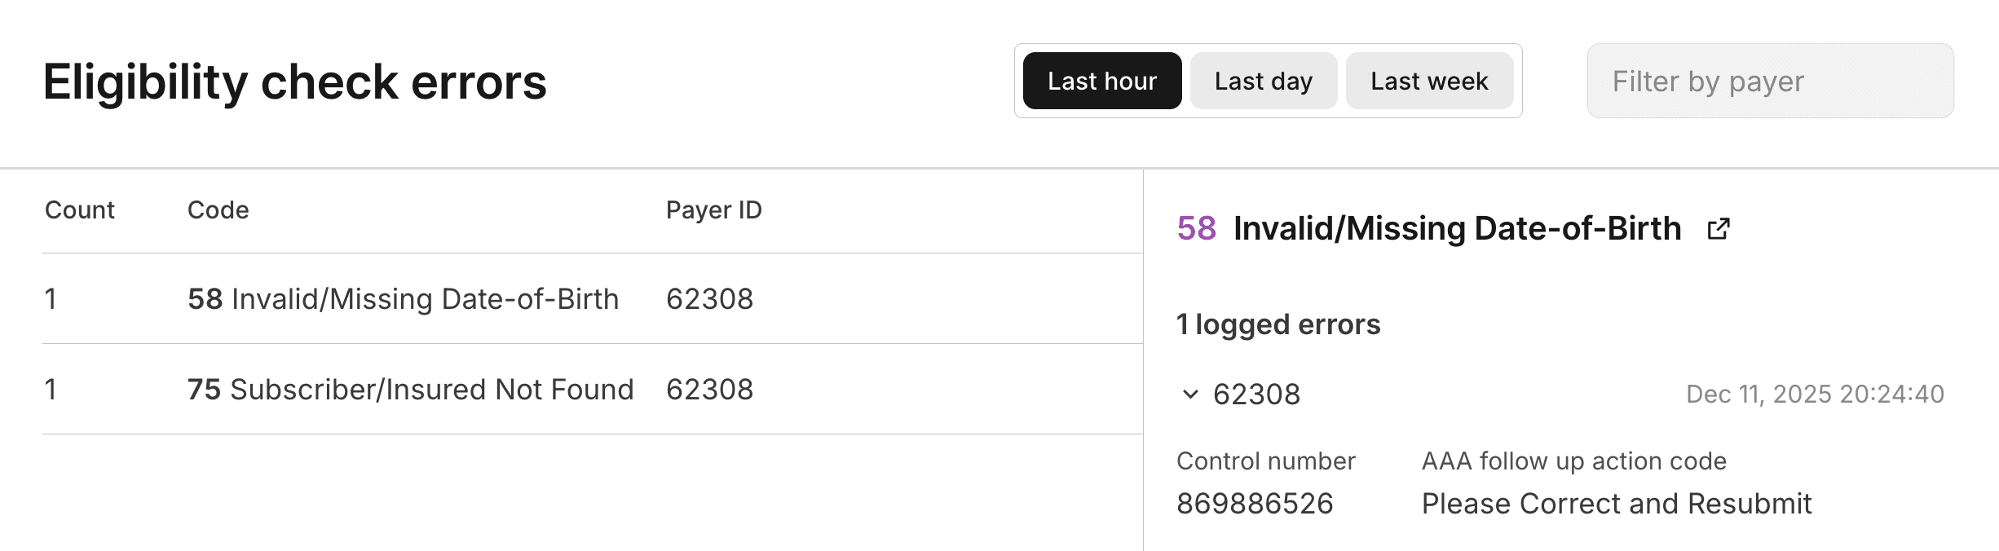This screenshot has height=551, width=1999.
Task: Click the purple 58 code in detail panel
Action: pyautogui.click(x=1196, y=229)
